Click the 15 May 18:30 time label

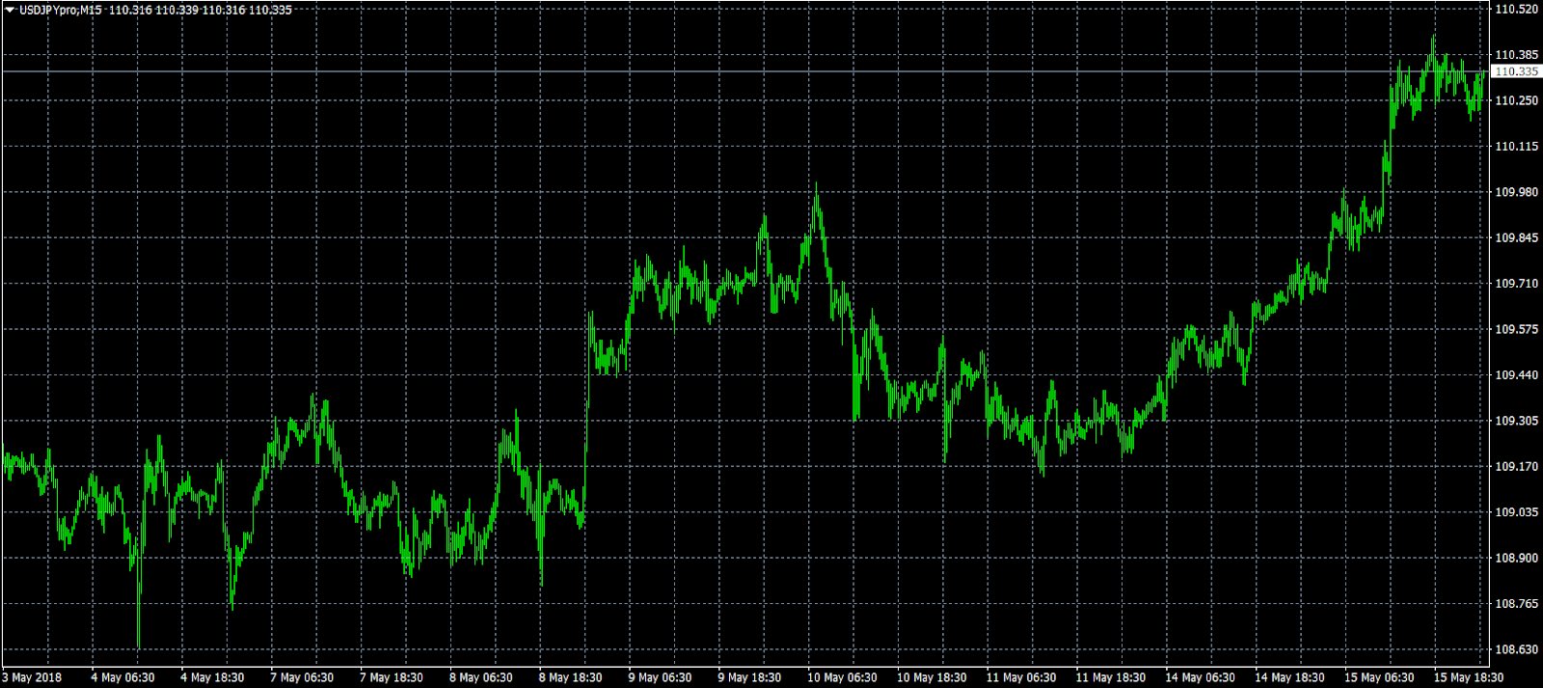click(1469, 677)
